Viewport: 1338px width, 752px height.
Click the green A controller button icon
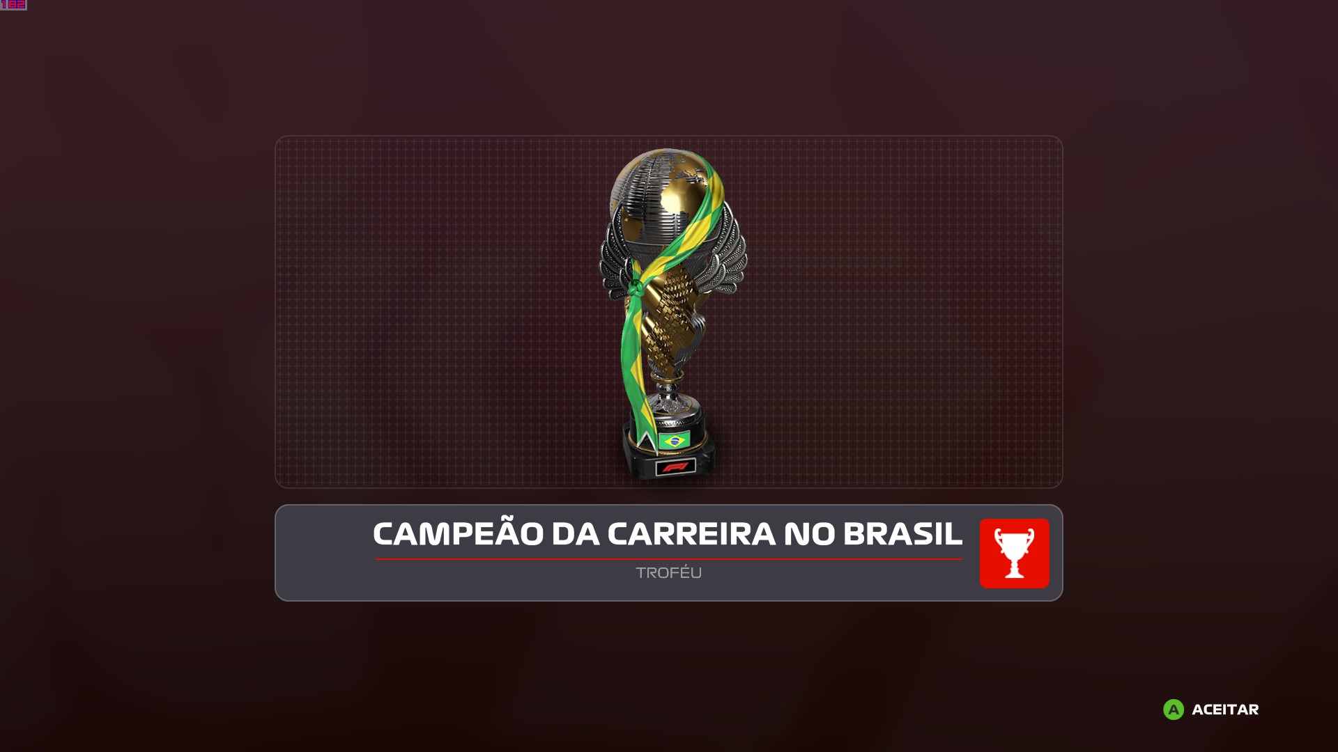pyautogui.click(x=1174, y=710)
